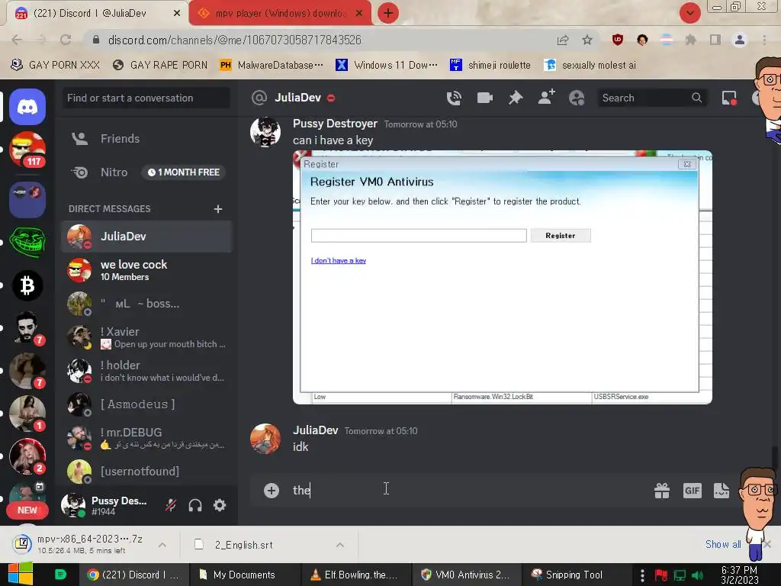Click the NEW unread indicator button
781x586 pixels.
tap(27, 510)
